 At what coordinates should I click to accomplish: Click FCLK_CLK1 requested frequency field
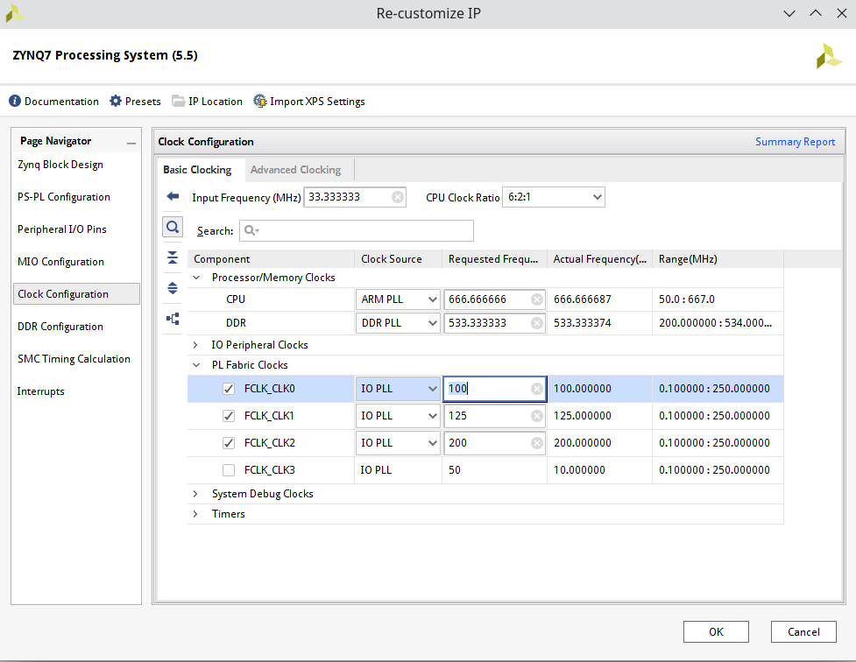495,416
